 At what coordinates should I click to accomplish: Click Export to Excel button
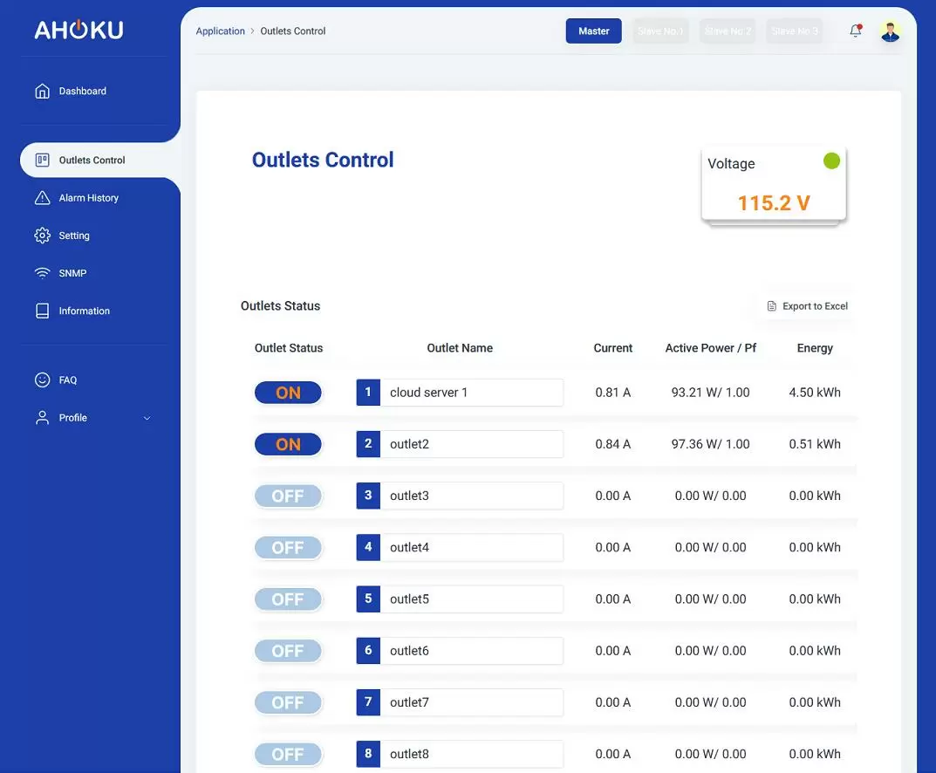click(x=807, y=306)
